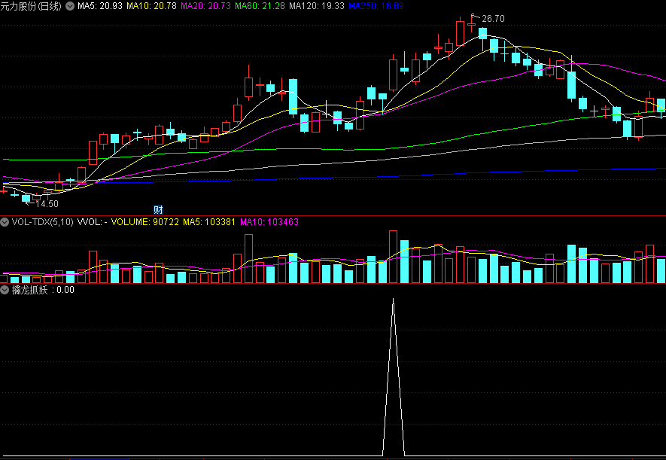The image size is (666, 460).
Task: Expand the VOL-TDX indicator dropdown arrow
Action: tap(5, 221)
